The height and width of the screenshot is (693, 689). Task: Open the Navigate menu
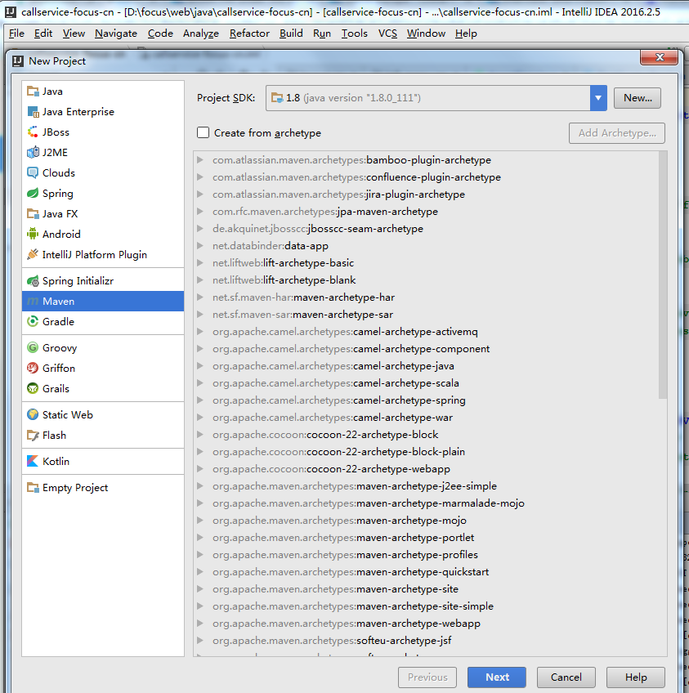(116, 34)
